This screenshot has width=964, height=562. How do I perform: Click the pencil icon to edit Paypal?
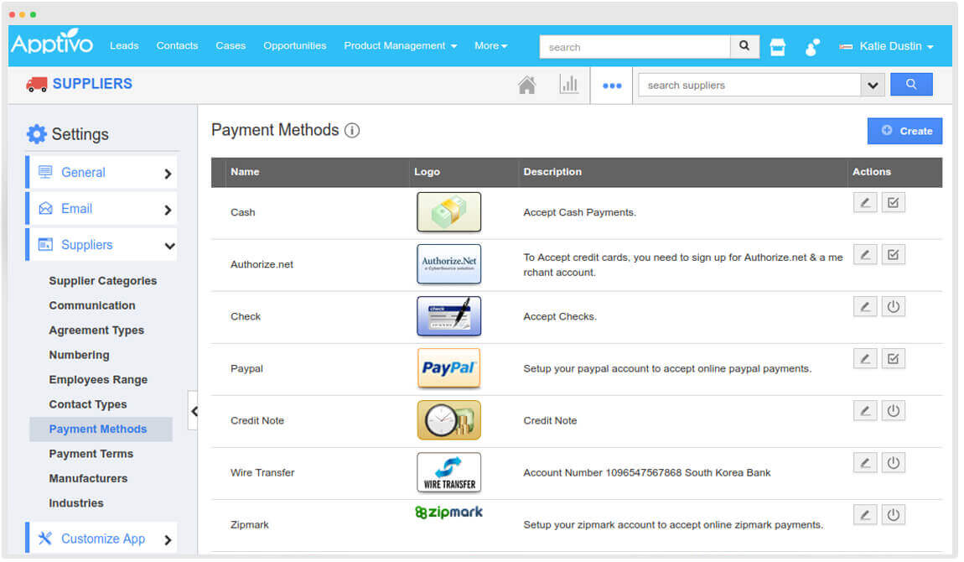click(865, 358)
